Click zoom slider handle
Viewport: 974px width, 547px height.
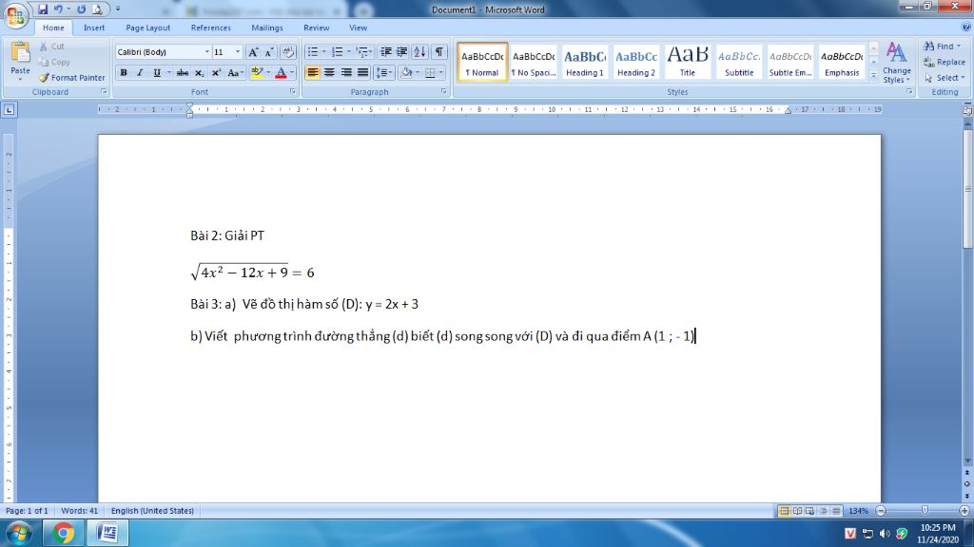[x=925, y=510]
